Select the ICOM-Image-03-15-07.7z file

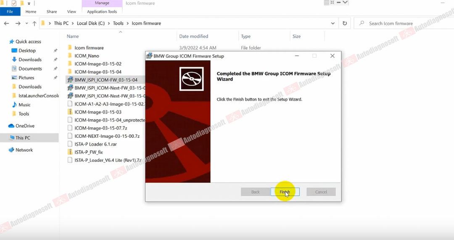coord(101,128)
